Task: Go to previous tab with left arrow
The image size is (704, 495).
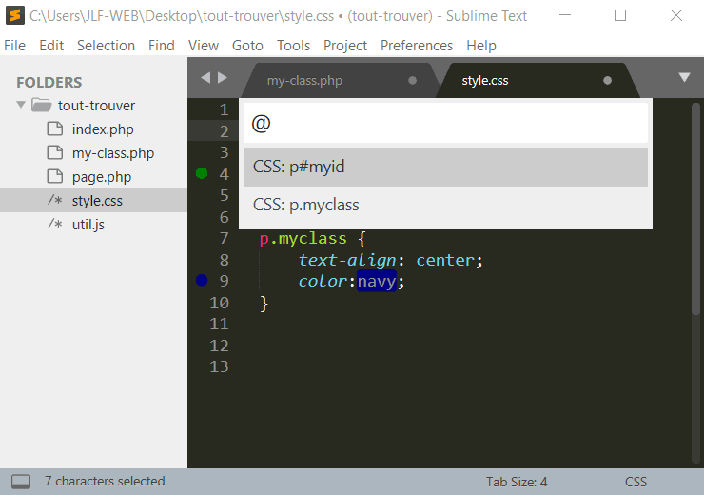Action: pos(205,78)
